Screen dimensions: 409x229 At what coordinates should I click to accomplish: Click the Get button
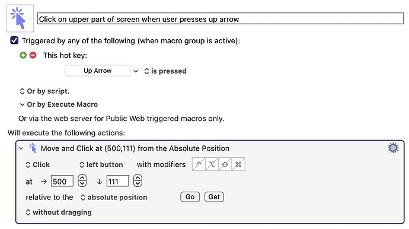pos(214,196)
